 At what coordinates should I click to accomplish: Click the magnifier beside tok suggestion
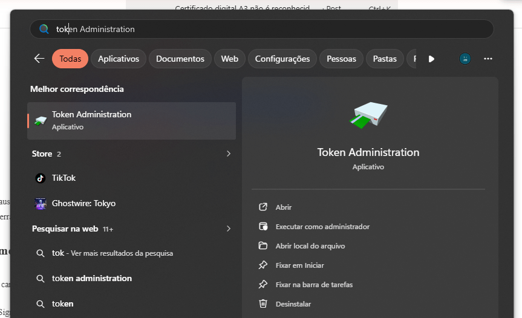click(41, 253)
